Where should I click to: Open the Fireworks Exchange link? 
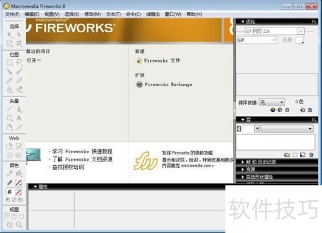click(164, 84)
